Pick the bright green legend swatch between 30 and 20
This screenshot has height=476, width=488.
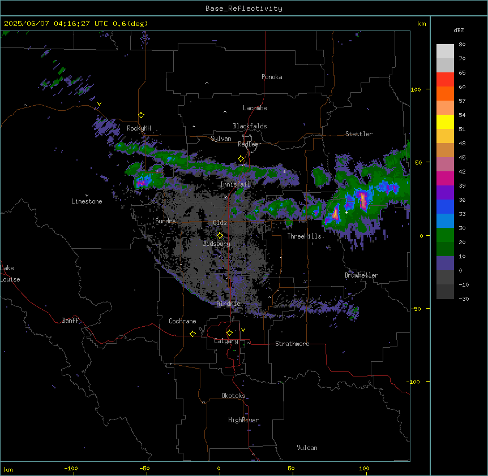point(445,235)
